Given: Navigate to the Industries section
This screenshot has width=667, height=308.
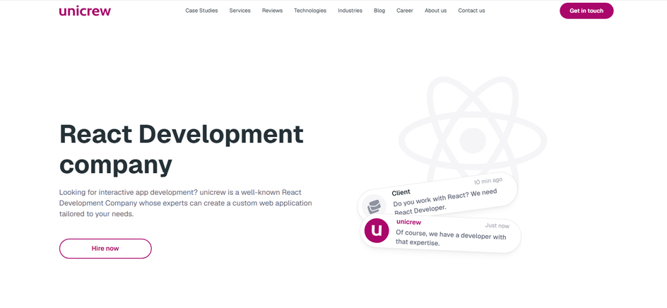Looking at the screenshot, I should [x=350, y=11].
